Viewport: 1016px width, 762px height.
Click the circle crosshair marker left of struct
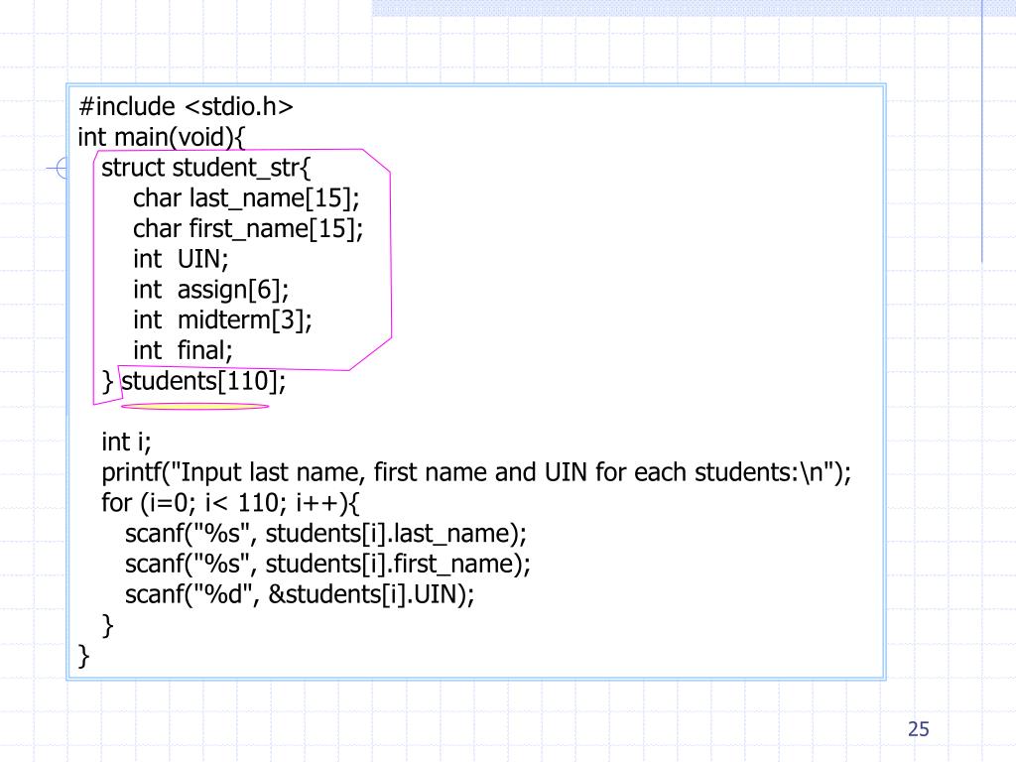point(62,170)
